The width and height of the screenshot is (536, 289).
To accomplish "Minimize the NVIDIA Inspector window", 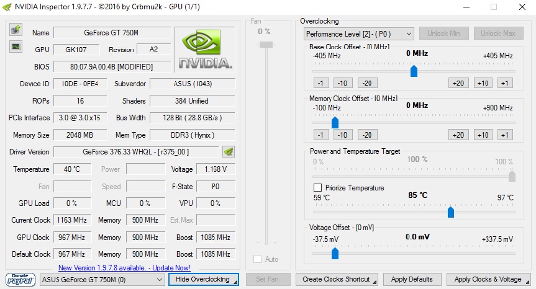I will pyautogui.click(x=467, y=7).
